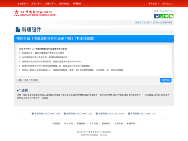Click 2000–2017 香港中國旅行社有限公司 copyright text
The image size is (188, 141).
(x=94, y=132)
